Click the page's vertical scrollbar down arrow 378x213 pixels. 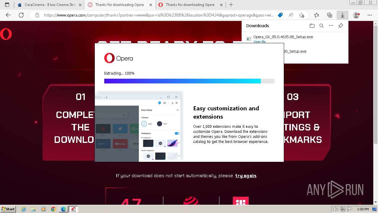tap(375, 202)
